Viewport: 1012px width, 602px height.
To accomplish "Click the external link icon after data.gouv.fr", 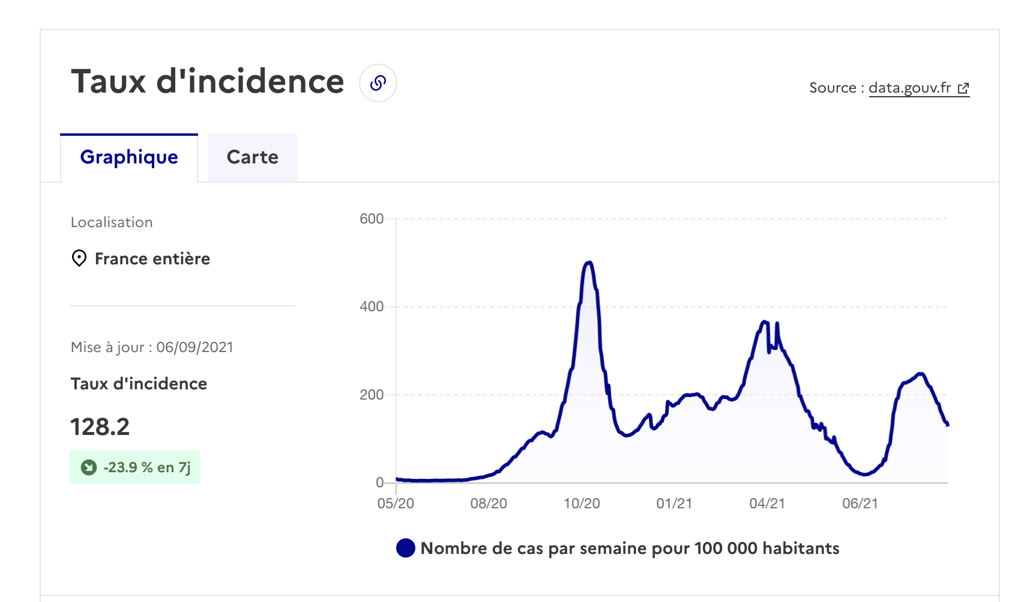I will 963,88.
